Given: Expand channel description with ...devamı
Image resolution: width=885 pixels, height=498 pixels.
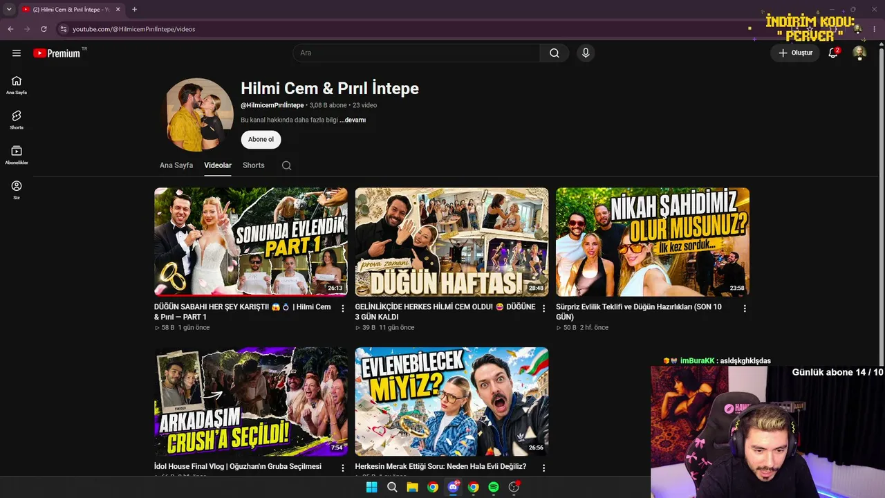Looking at the screenshot, I should [x=353, y=120].
